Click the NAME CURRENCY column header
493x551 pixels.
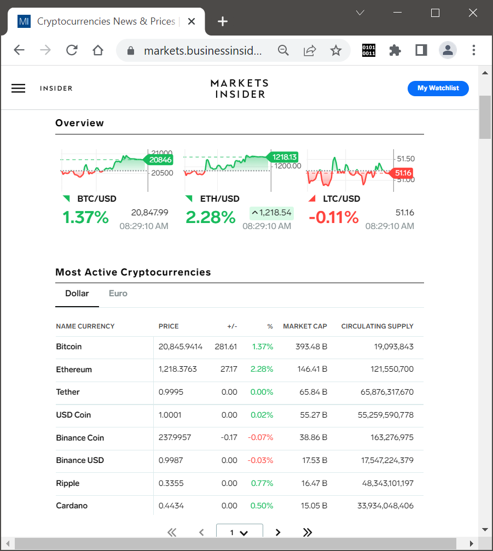point(85,326)
